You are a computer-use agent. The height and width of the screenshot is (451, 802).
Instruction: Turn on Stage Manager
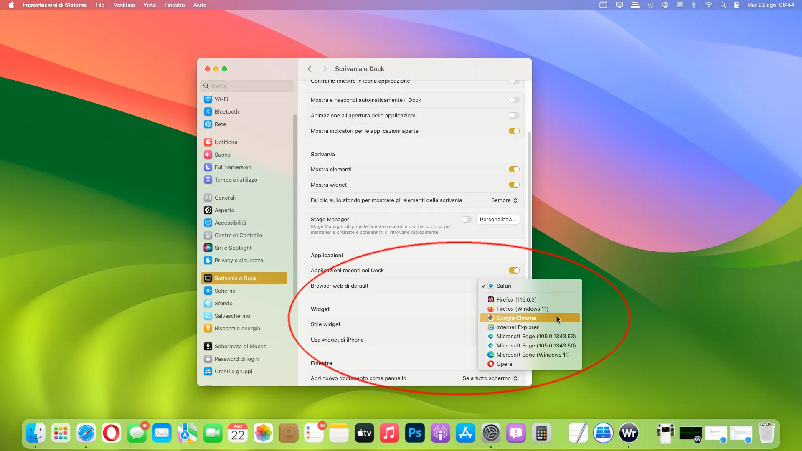pos(467,219)
